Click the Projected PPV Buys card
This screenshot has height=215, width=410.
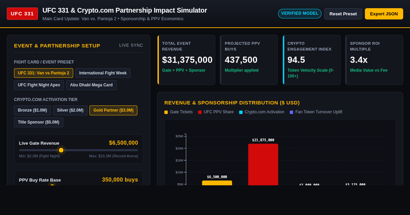coord(249,60)
